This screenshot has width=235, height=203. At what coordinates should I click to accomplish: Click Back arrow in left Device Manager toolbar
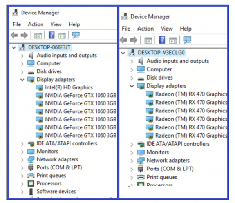tap(14, 35)
